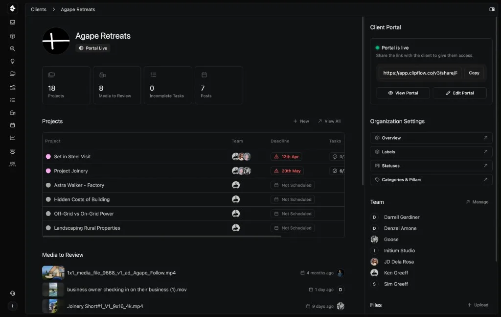
Task: Click View All projects
Action: click(329, 121)
